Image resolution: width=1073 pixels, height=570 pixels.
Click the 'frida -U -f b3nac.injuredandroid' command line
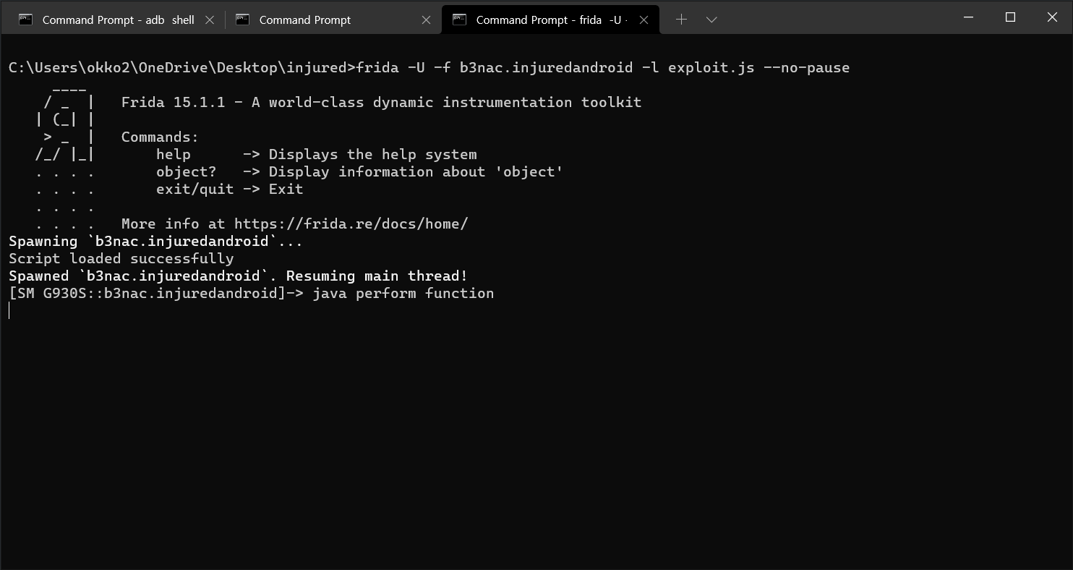603,67
